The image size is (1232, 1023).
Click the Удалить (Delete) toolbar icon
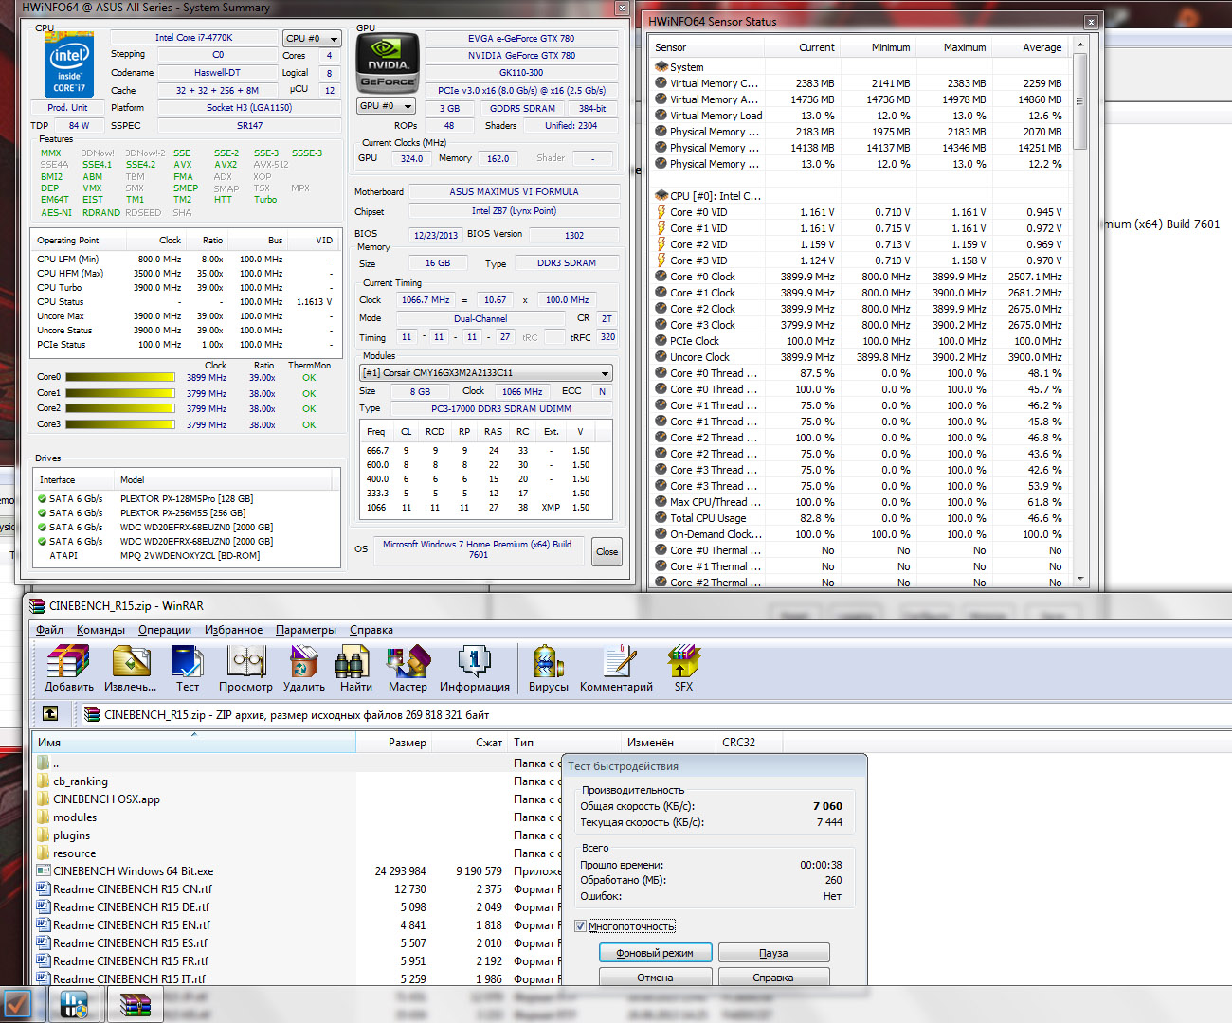point(303,661)
